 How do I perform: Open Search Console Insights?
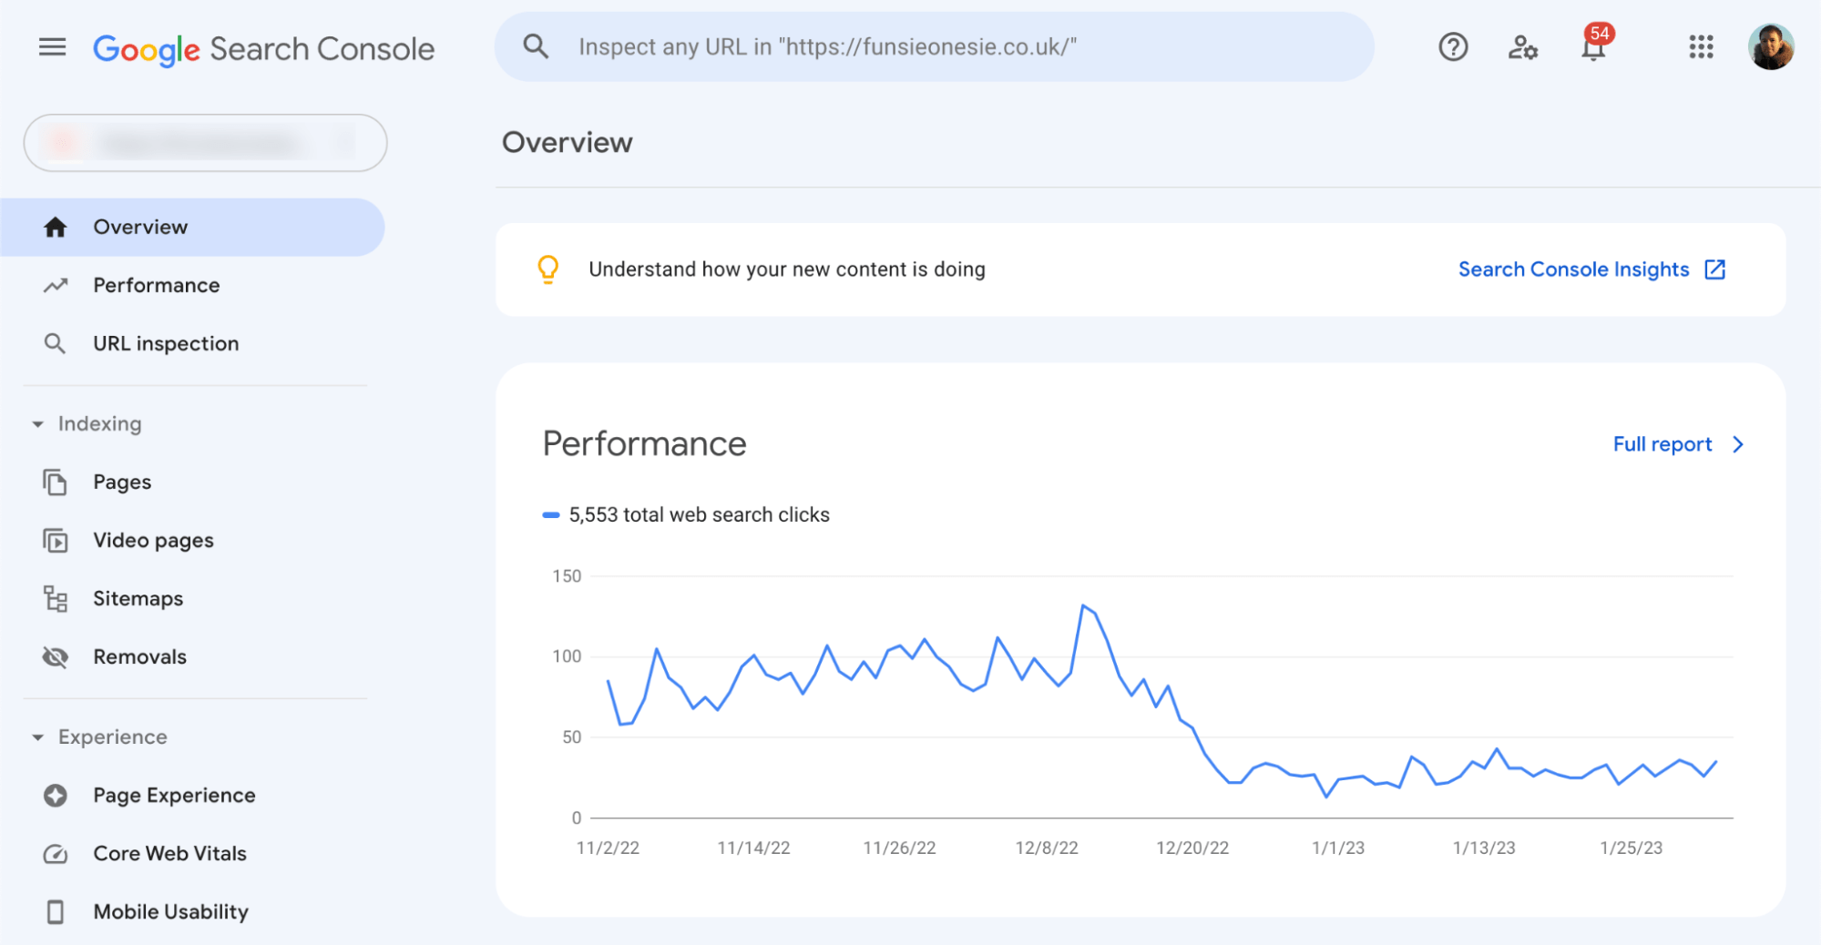[x=1573, y=269]
